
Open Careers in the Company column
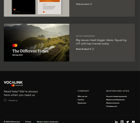(x=81, y=100)
